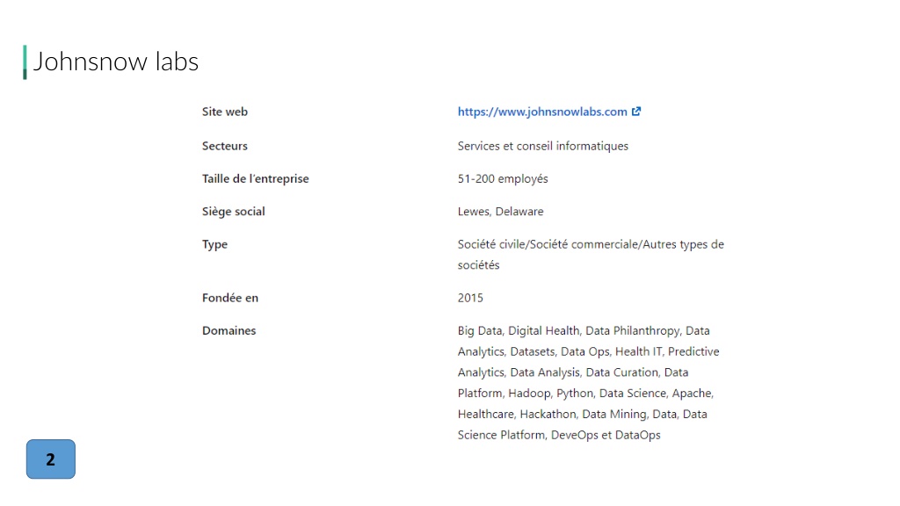Image resolution: width=900 pixels, height=506 pixels.
Task: Open the johnsnowlabs.com website link
Action: (541, 112)
